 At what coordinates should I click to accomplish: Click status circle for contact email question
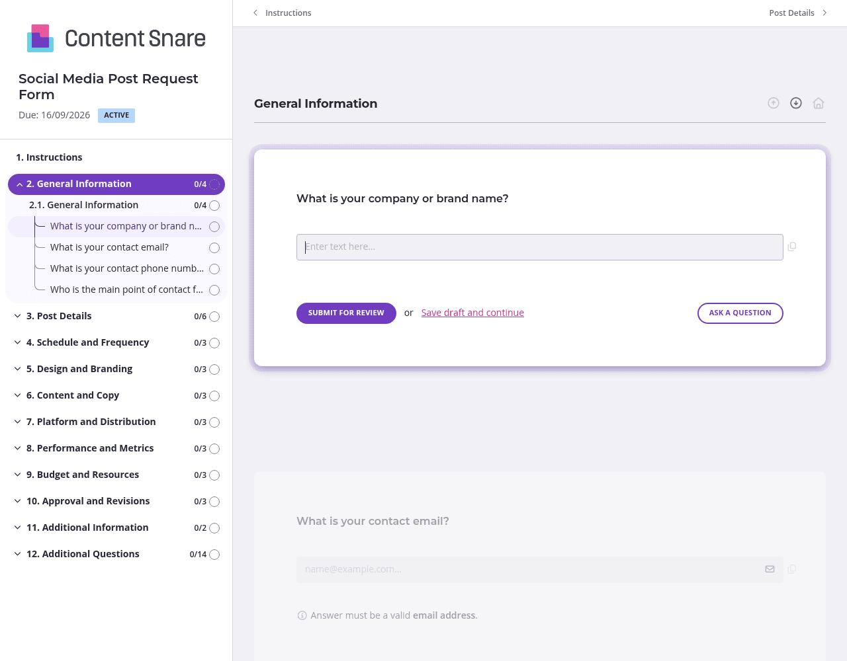point(214,248)
